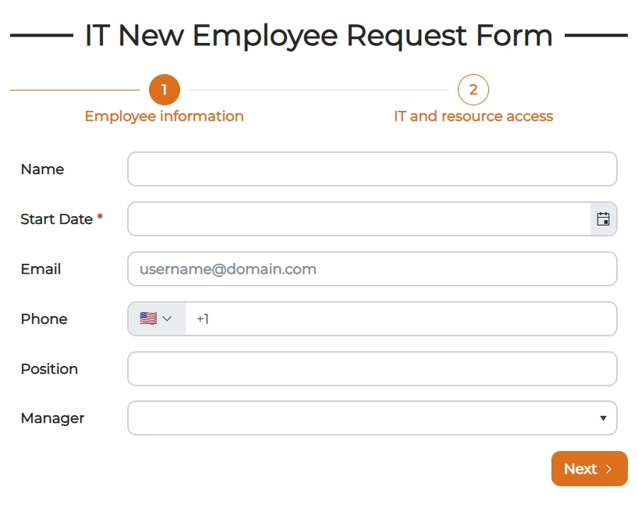Click the US flag country icon
This screenshot has height=508, width=638.
(148, 318)
